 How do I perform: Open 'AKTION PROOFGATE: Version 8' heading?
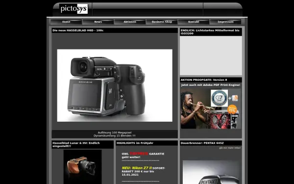click(x=204, y=80)
